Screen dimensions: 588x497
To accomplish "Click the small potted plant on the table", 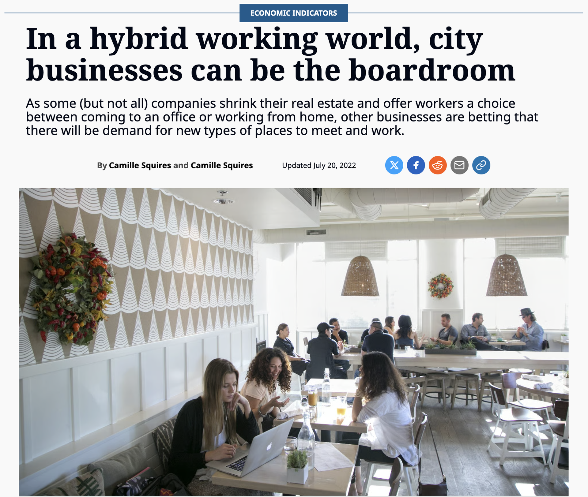I will (x=297, y=467).
